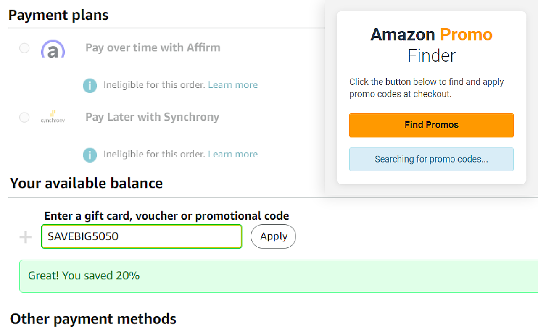538x336 pixels.
Task: Open the Payment plans section header
Action: point(58,15)
